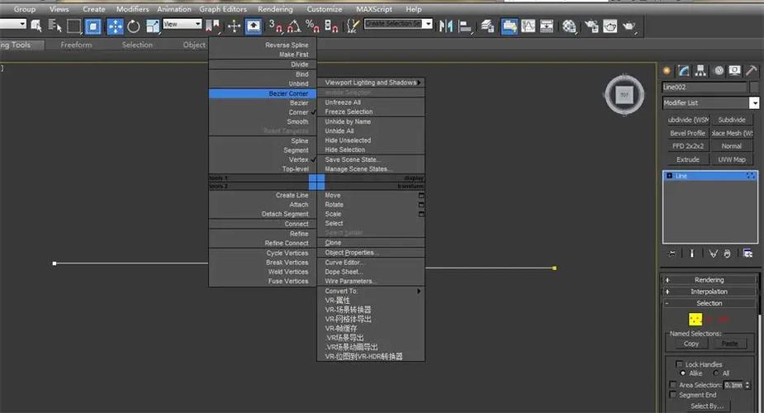Open the Graph Editors menu
Screen dimensions: 764x413
click(x=223, y=9)
